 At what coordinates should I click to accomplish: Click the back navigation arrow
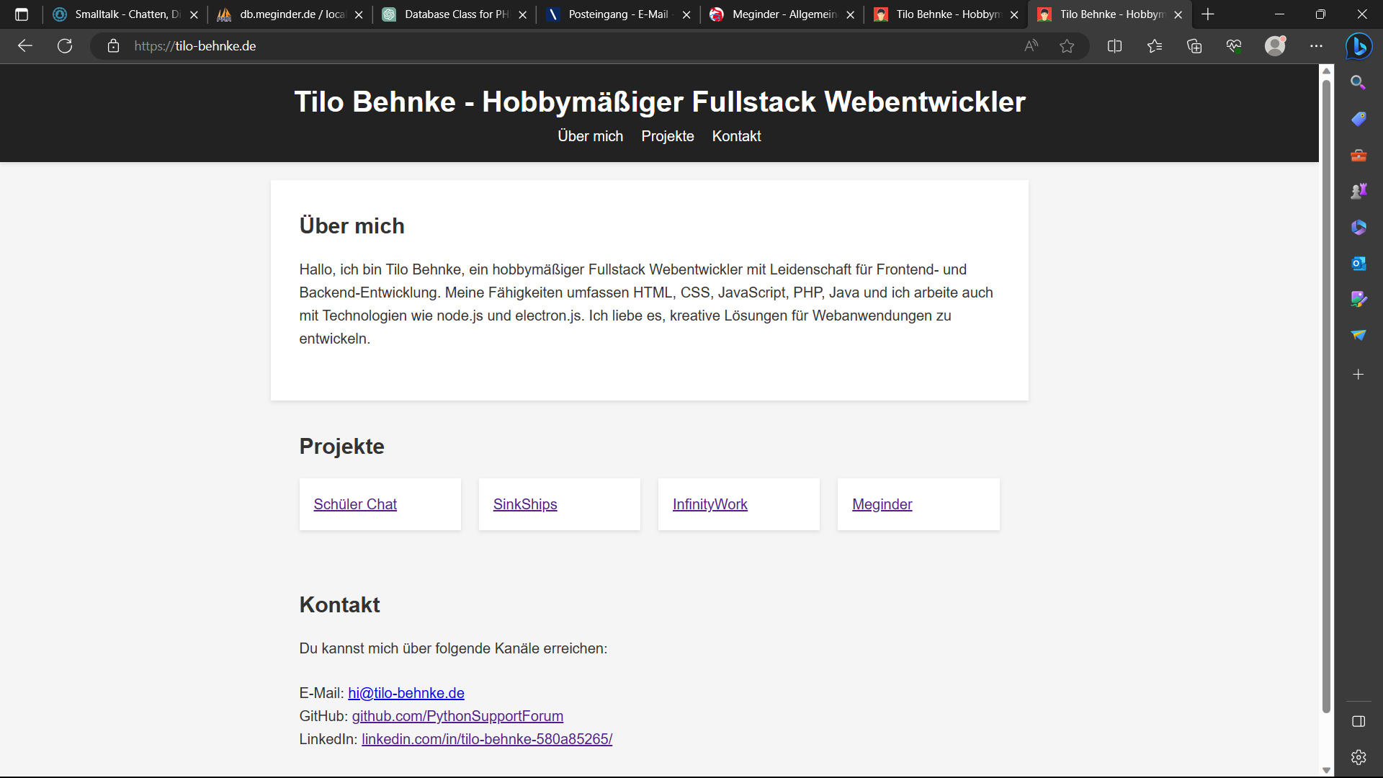click(25, 46)
